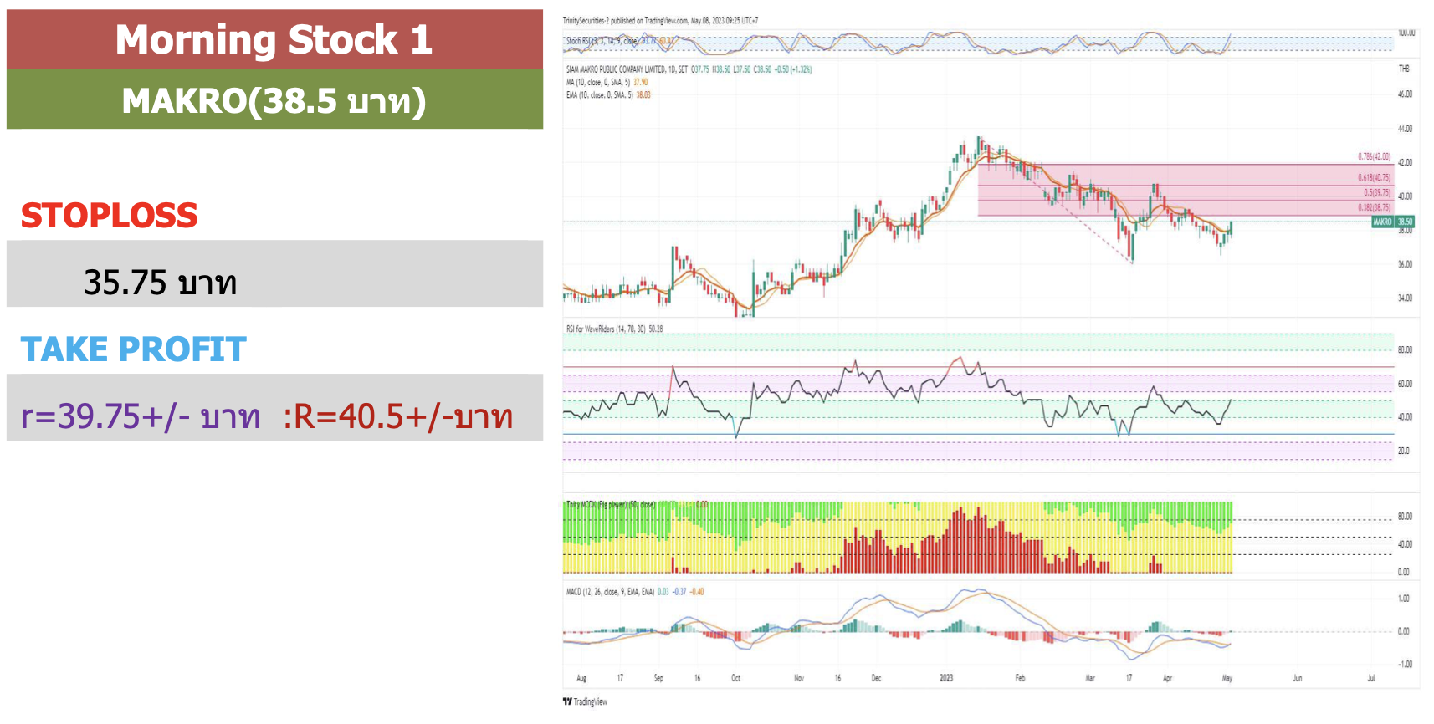Click the '44.00' price axis label
This screenshot has width=1434, height=724.
tap(1405, 129)
